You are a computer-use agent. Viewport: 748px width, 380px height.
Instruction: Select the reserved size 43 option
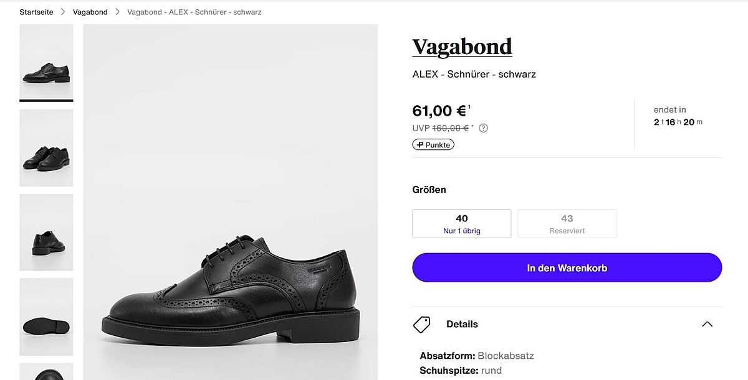click(567, 223)
